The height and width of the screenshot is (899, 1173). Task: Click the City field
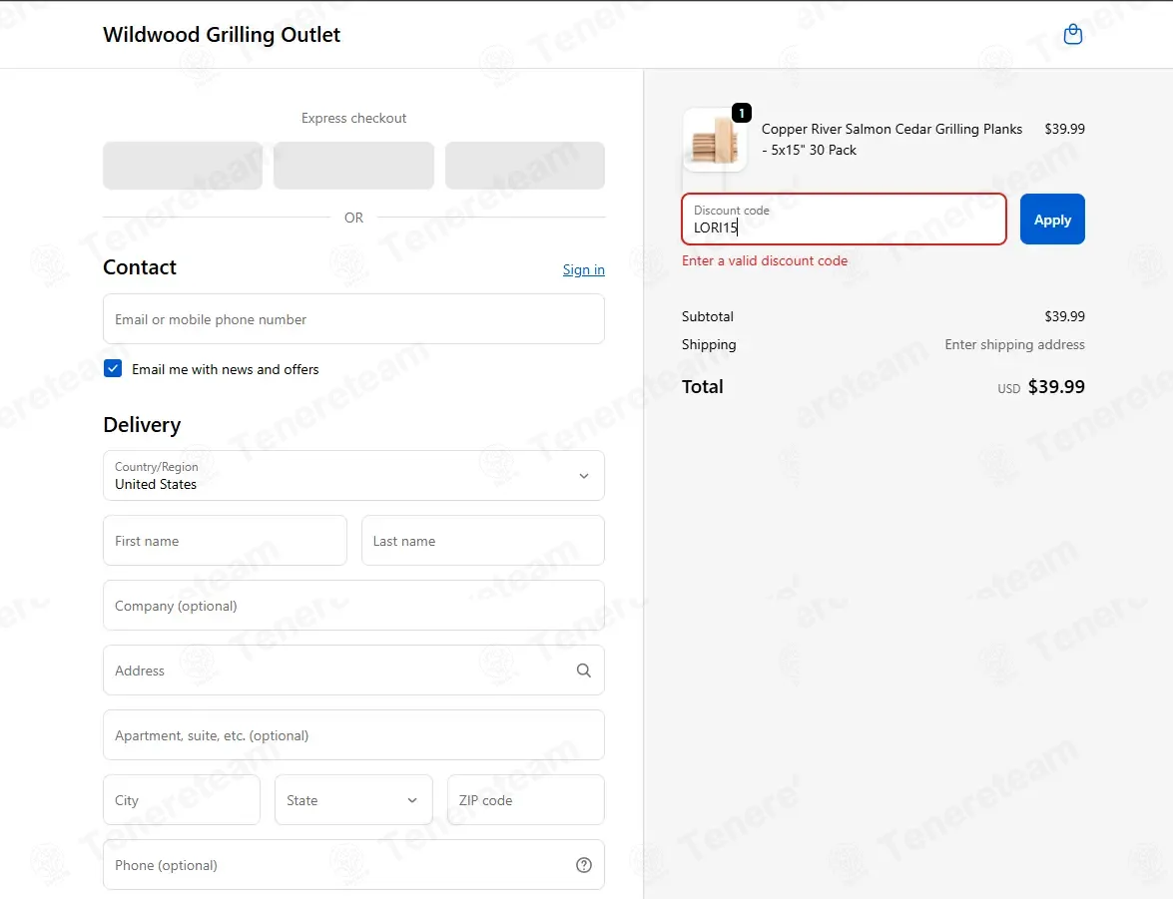tap(182, 799)
